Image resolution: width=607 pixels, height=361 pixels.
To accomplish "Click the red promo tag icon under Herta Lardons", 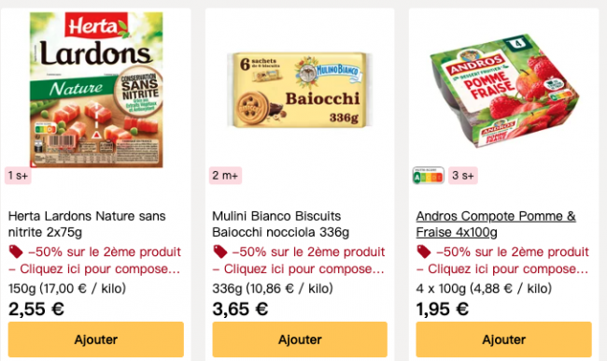I will point(16,252).
